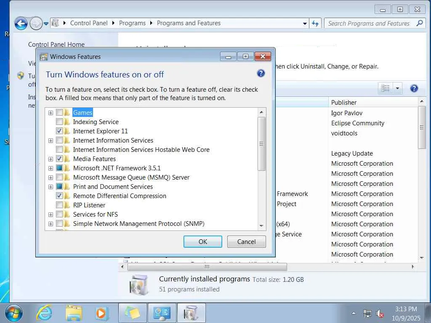Viewport: 431px width, 323px height.
Task: Toggle Microsoft .NET Framework 3.5.1 checkbox
Action: pos(59,168)
